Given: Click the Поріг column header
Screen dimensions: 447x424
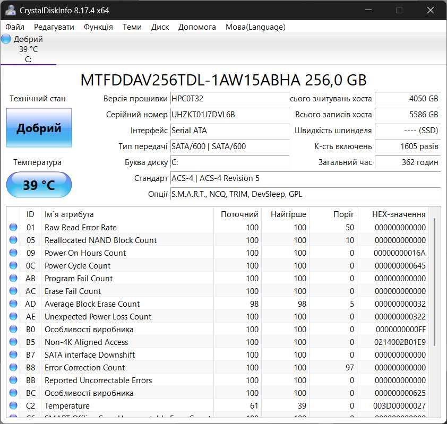Looking at the screenshot, I should point(333,214).
